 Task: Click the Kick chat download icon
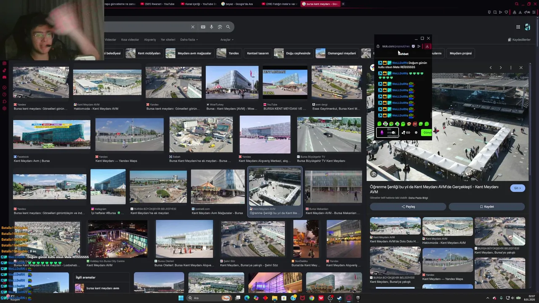(x=427, y=46)
